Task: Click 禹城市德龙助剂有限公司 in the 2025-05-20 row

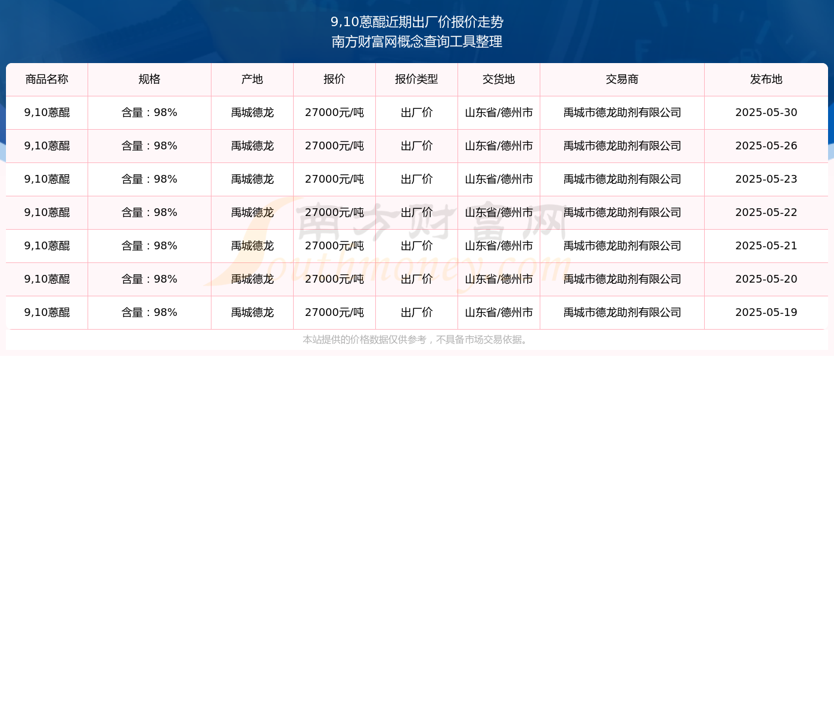Action: pyautogui.click(x=622, y=279)
